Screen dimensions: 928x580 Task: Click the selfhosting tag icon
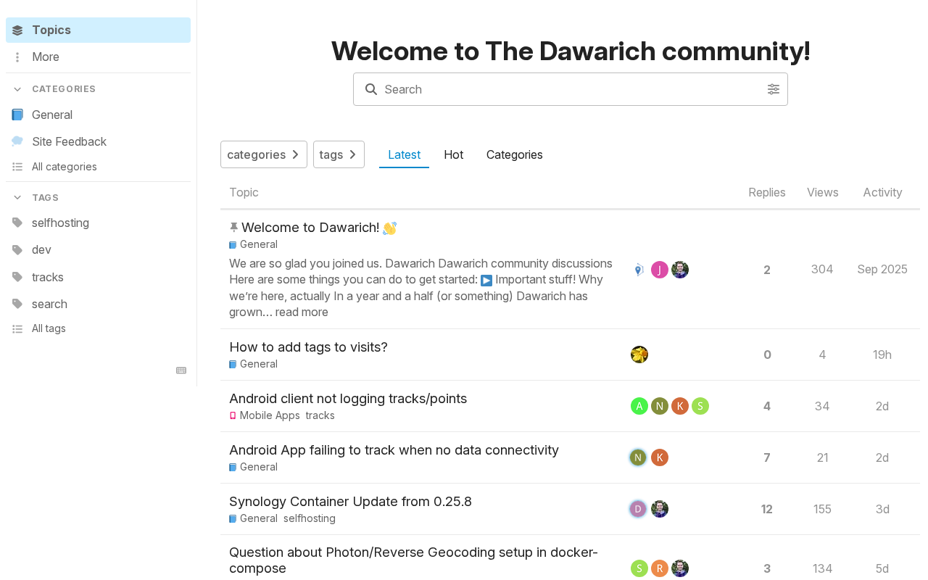[17, 223]
